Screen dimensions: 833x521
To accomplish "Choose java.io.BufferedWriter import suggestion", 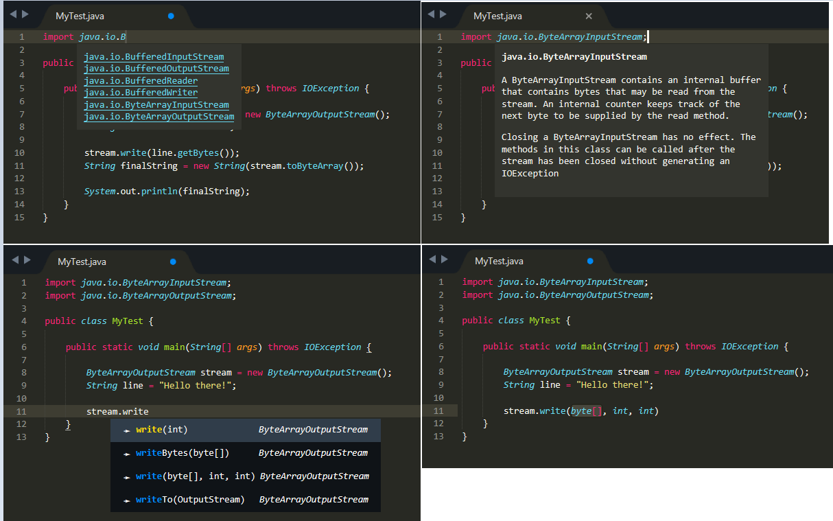I will [x=141, y=93].
